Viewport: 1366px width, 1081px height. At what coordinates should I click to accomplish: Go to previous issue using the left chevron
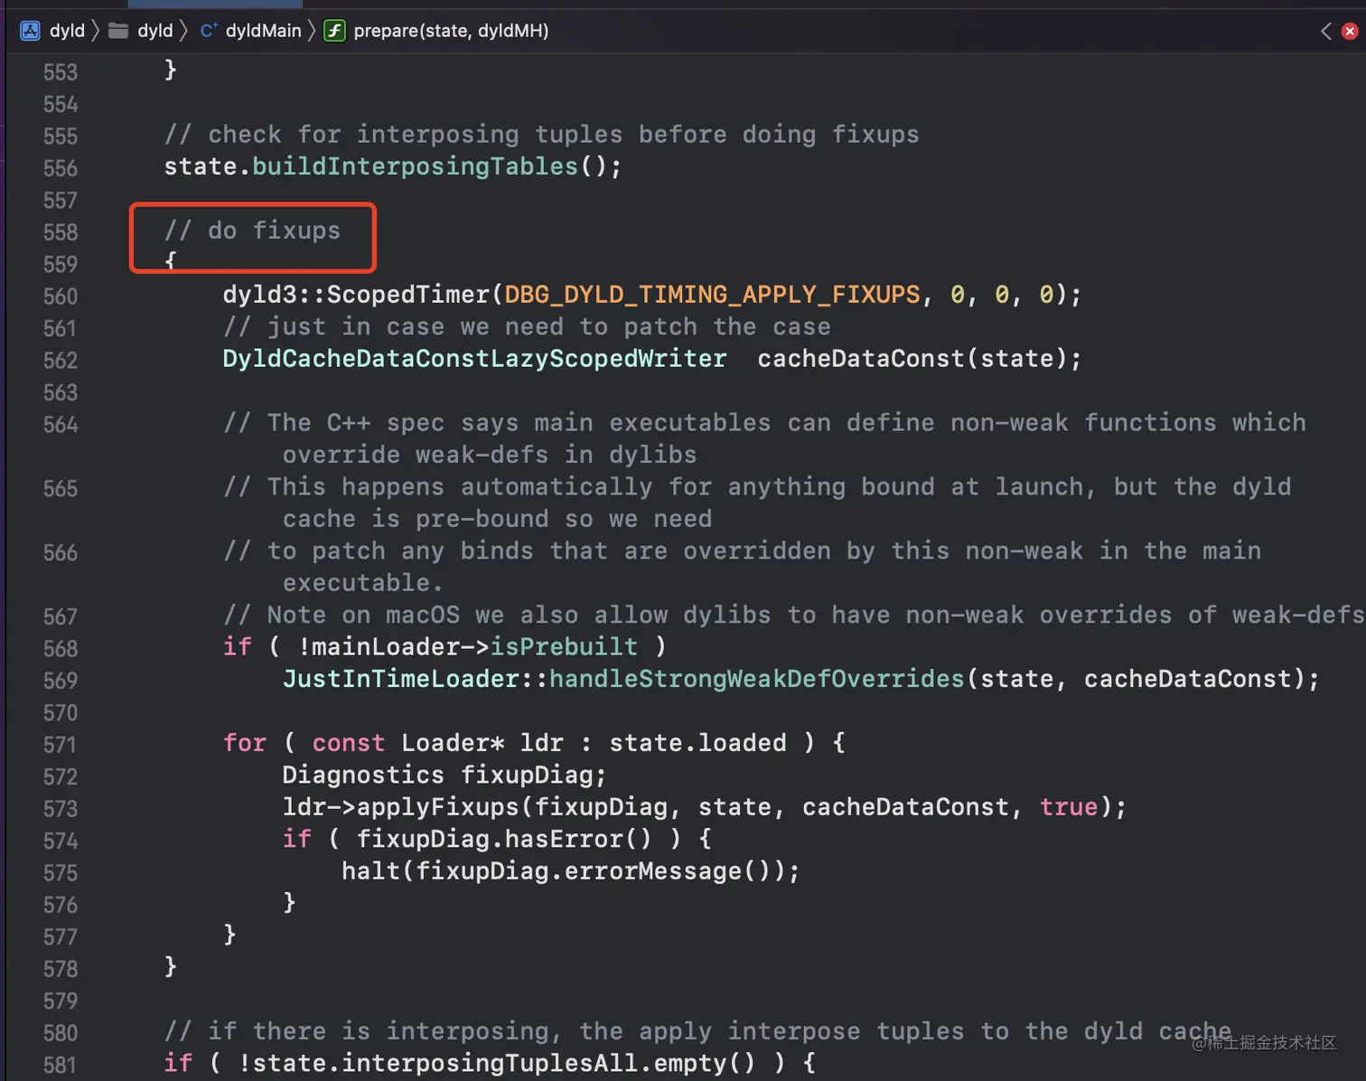(1325, 31)
